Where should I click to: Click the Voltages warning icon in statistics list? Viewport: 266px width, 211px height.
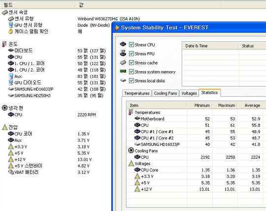point(131,164)
